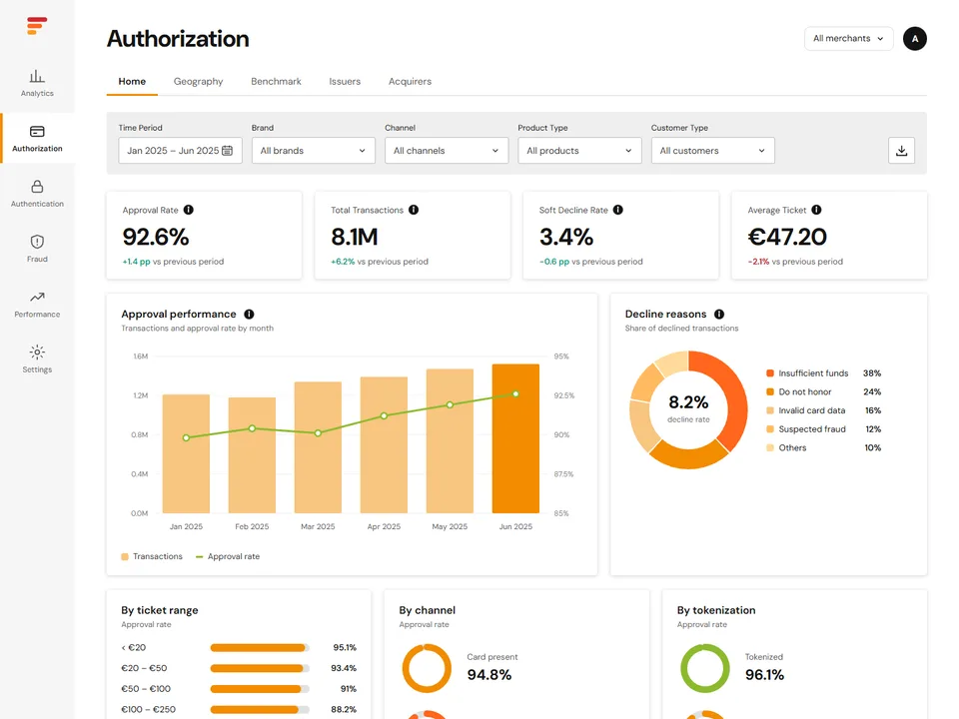
Task: Click the Card present donut chart
Action: pos(427,668)
